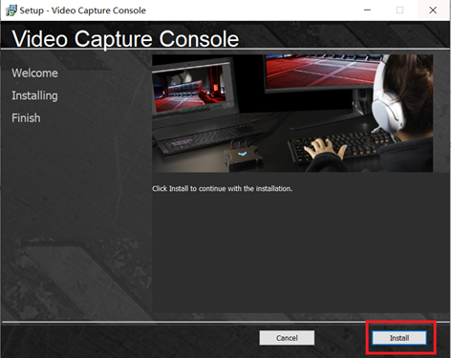Minimize the setup window
The image size is (451, 358).
(367, 11)
